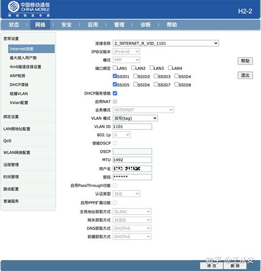Expand 绑定设置 sidebar section
Screen dimensions: 261x271
pyautogui.click(x=11, y=117)
